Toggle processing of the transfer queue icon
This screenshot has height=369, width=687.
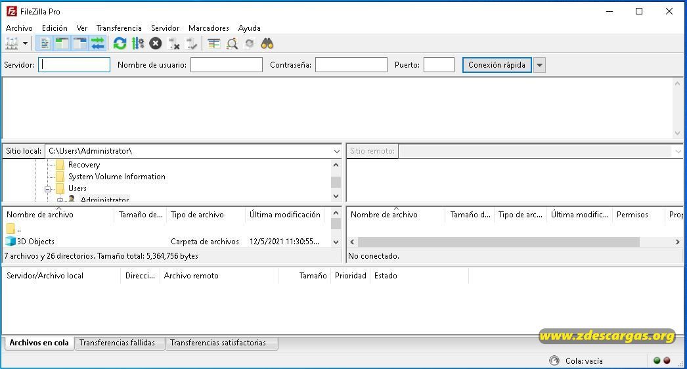tap(137, 43)
